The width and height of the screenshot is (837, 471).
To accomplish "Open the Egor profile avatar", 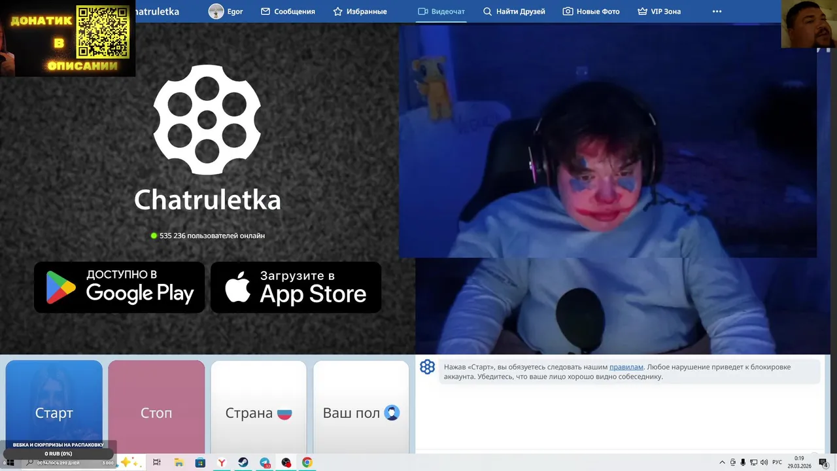I will pyautogui.click(x=216, y=11).
